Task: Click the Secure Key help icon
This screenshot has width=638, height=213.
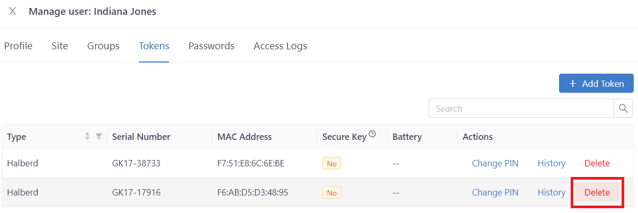Action: point(372,135)
